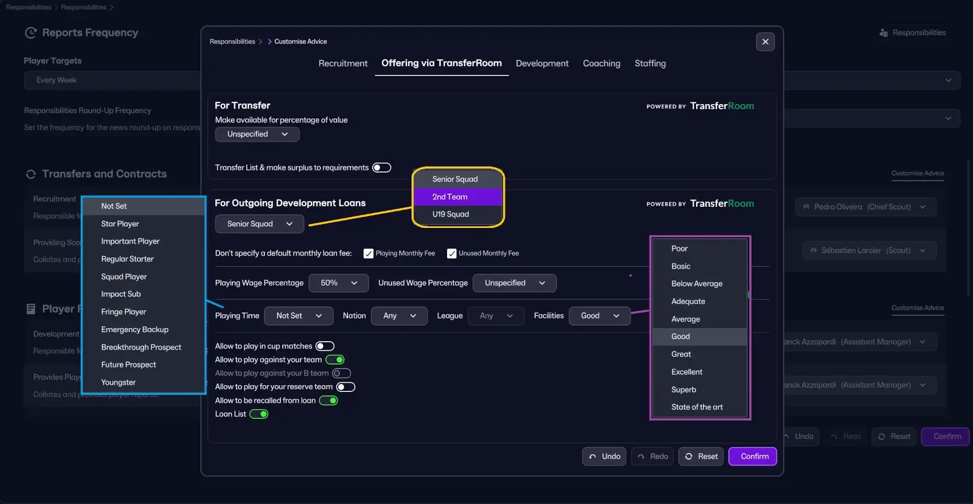This screenshot has width=973, height=504.
Task: Open percentage of value Unspecified dropdown
Action: 257,134
